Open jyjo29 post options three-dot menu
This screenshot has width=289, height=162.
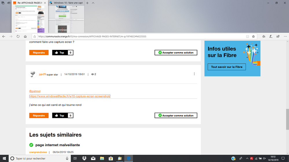194,74
